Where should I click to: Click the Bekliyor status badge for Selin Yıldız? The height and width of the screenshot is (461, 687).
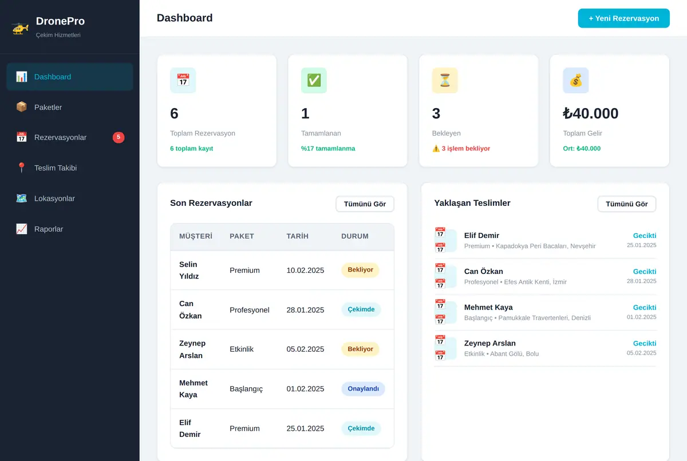point(360,270)
